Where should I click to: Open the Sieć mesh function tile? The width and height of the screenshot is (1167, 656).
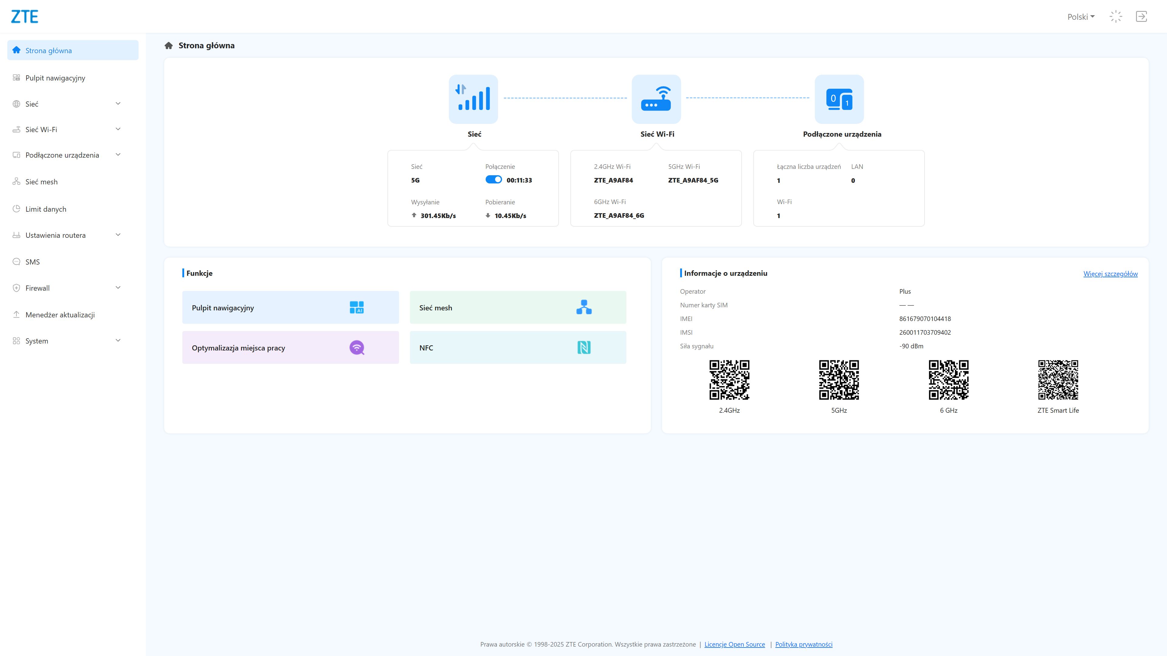click(518, 307)
